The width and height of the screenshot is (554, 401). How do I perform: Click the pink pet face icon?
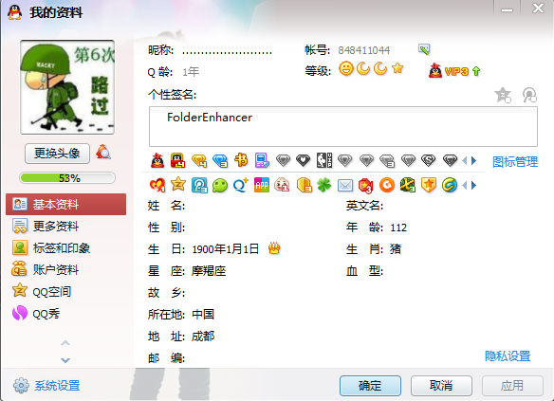point(283,185)
